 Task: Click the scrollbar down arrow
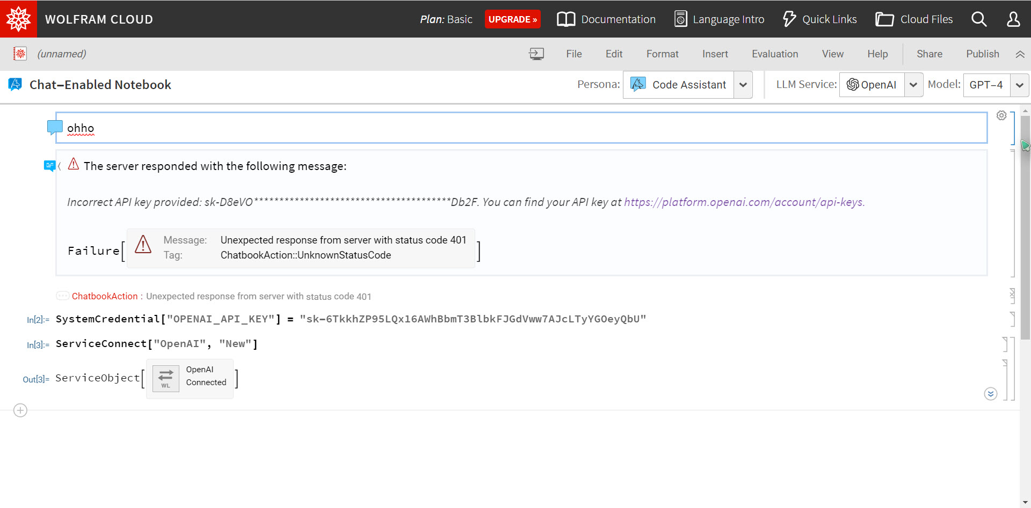pyautogui.click(x=1025, y=503)
